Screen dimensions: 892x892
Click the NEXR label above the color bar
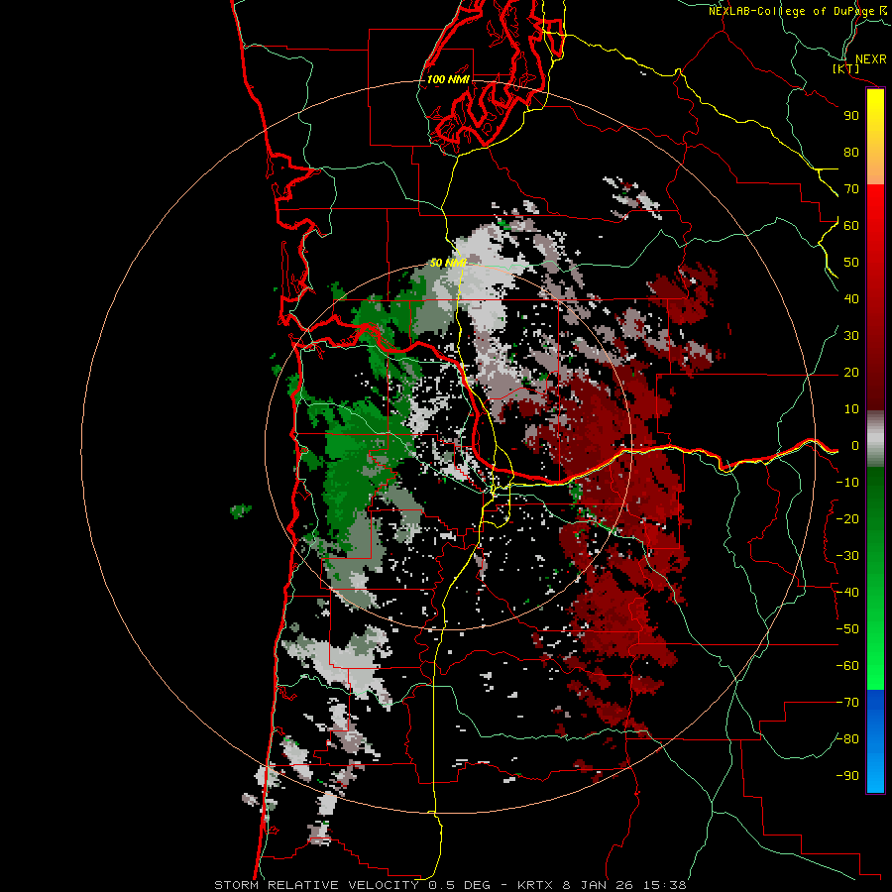click(x=871, y=59)
